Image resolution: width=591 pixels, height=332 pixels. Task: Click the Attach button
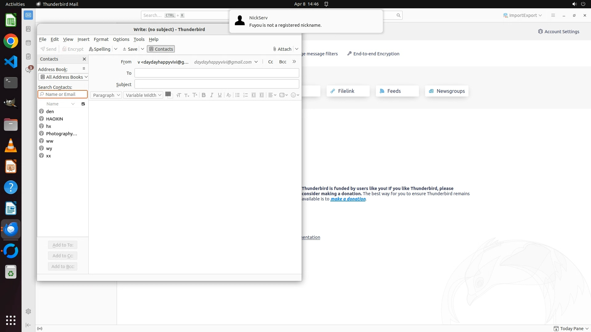click(282, 49)
